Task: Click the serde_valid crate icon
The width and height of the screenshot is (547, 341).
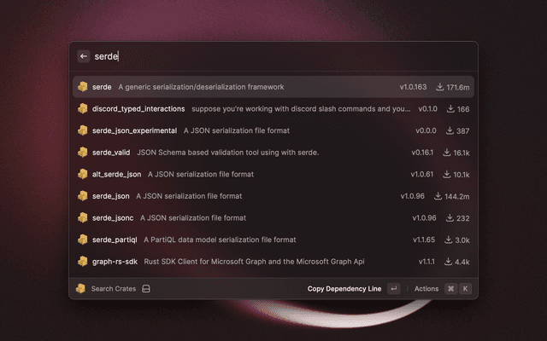Action: tap(83, 153)
